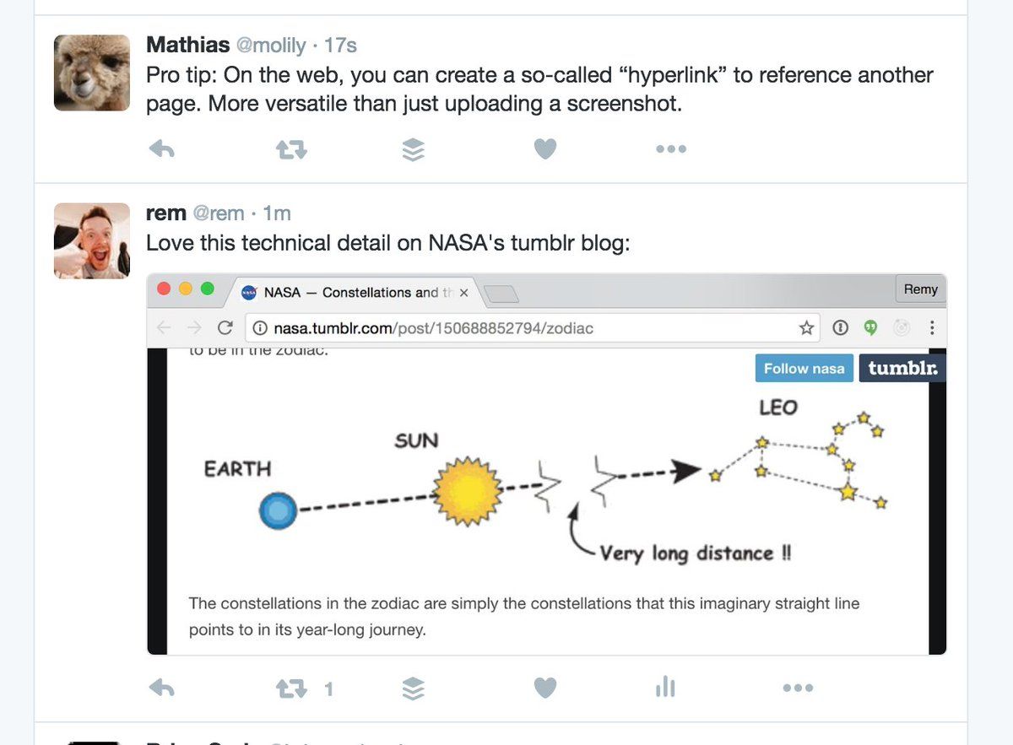This screenshot has width=1013, height=745.
Task: Reply to Mathias's hyperlink tweet
Action: [161, 149]
